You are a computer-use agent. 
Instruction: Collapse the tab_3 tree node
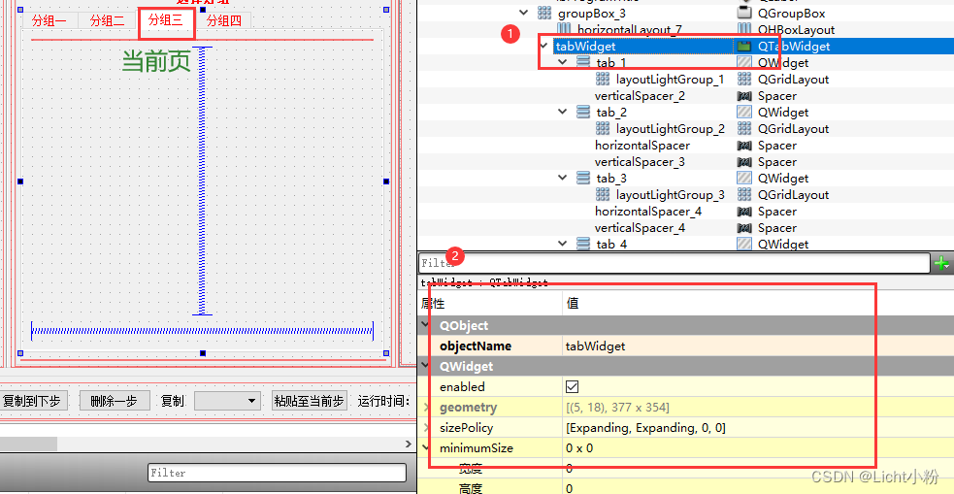(x=564, y=178)
